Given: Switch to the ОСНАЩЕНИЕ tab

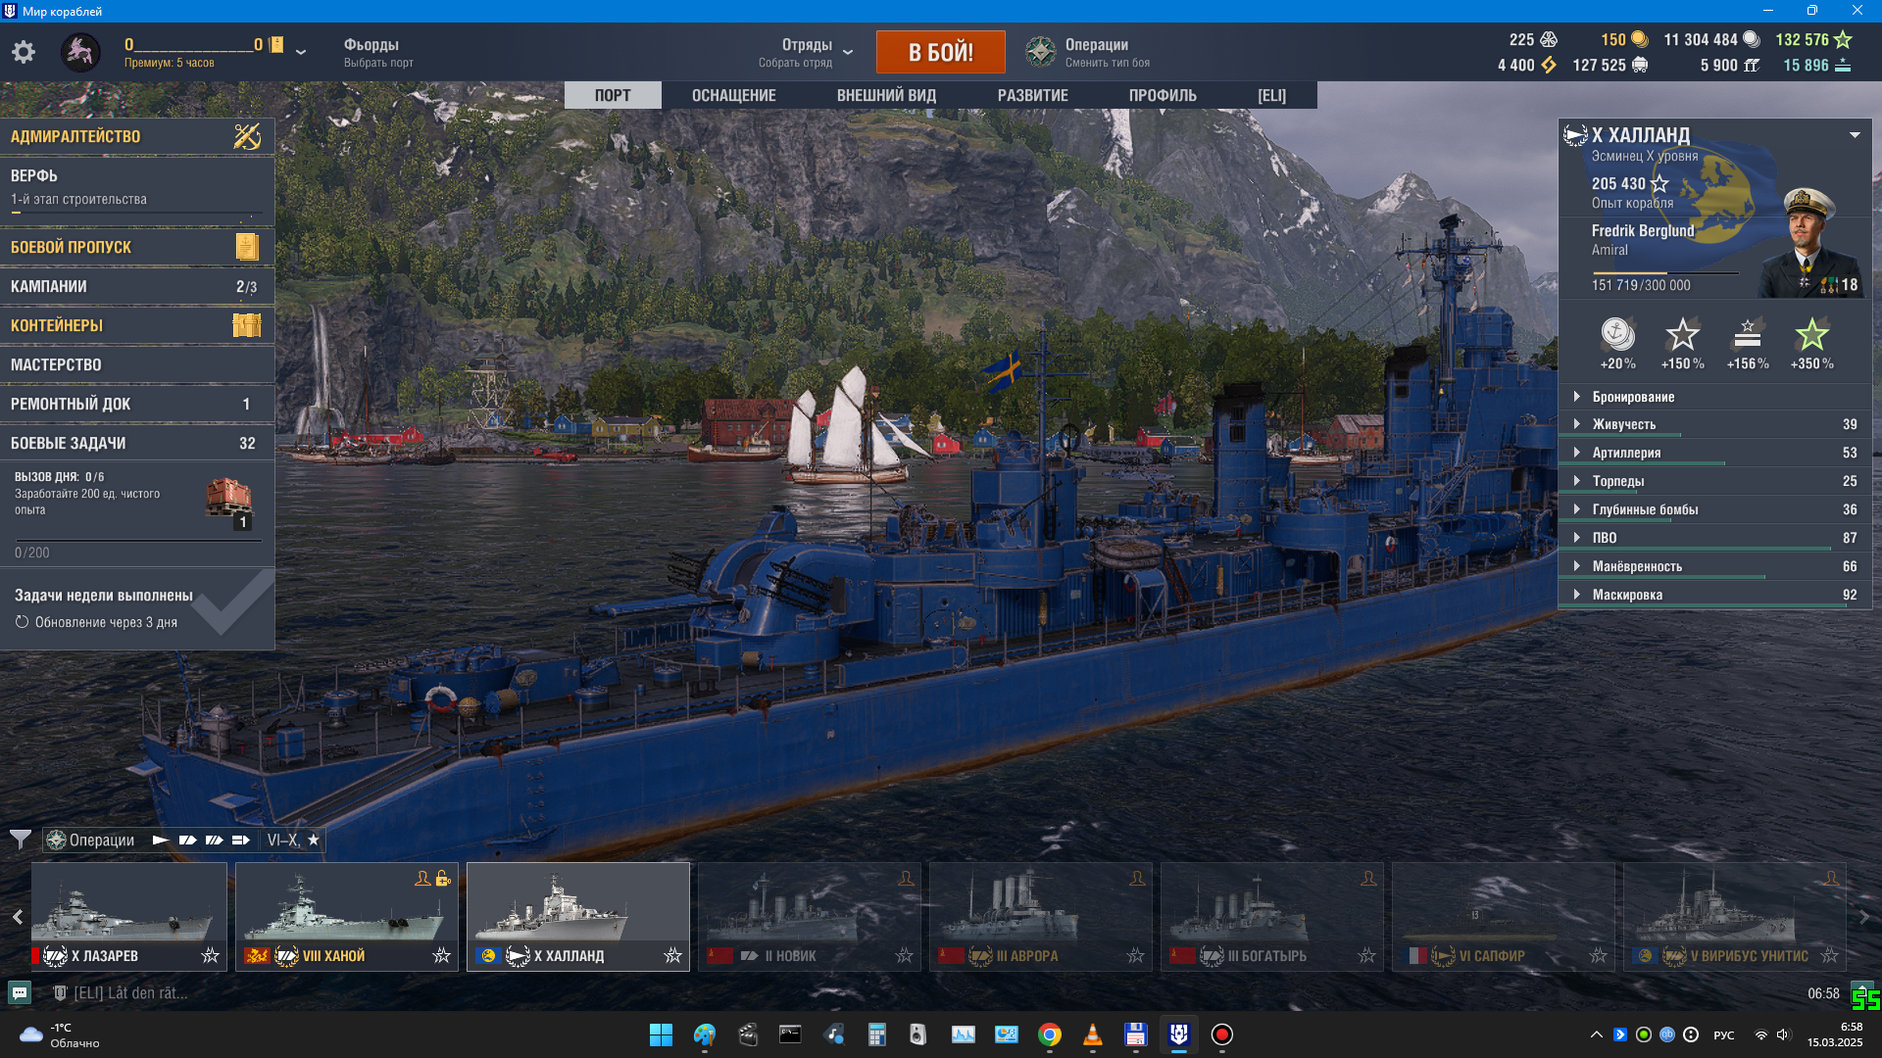Looking at the screenshot, I should tap(734, 95).
